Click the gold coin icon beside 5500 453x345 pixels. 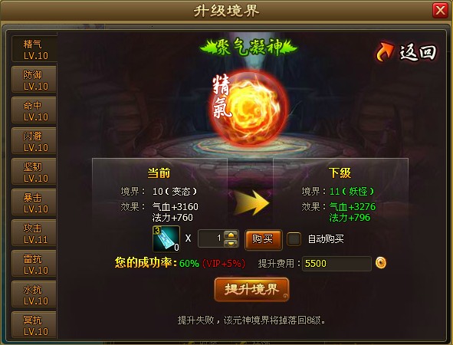click(380, 263)
